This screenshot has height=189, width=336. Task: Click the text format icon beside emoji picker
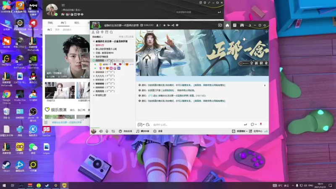click(148, 124)
